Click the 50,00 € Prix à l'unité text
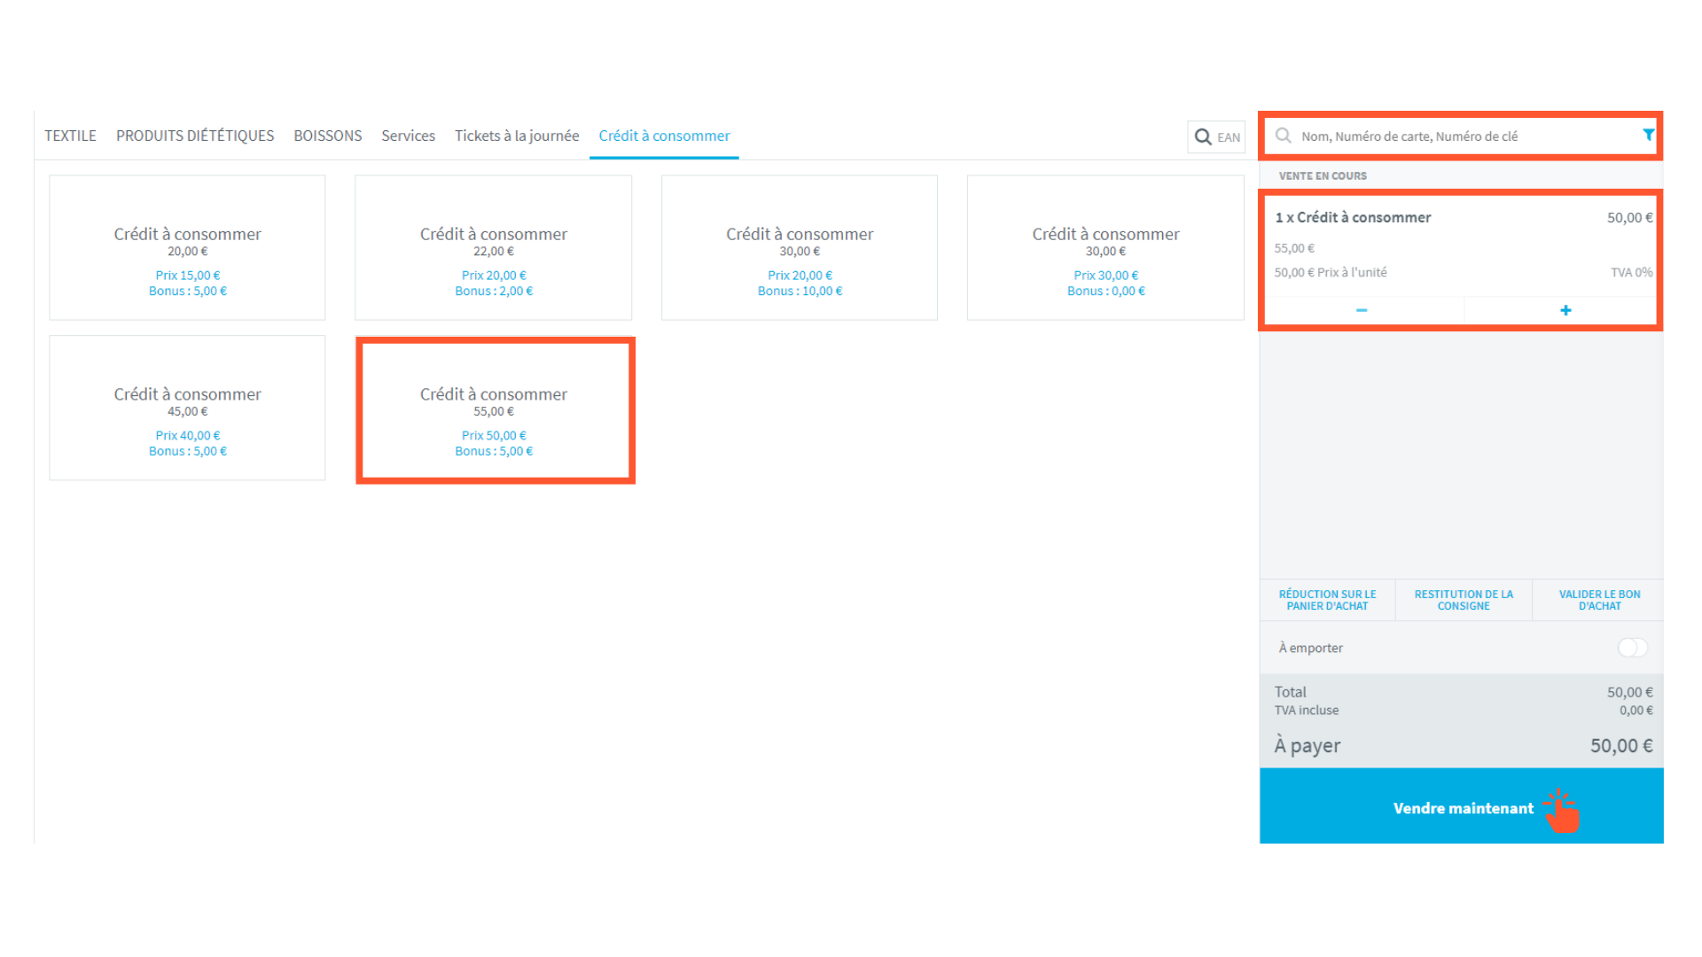Screen dimensions: 1702x957 tap(1331, 272)
